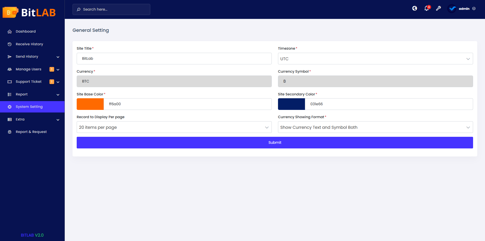Pick the orange Site Base Color swatch
Viewport: 485px width, 241px height.
coord(90,104)
